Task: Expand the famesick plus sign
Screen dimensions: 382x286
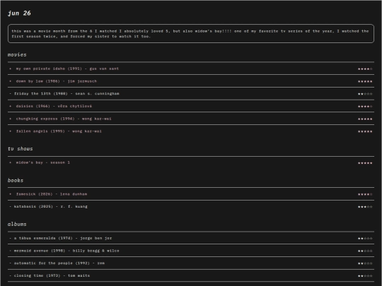Action: (x=10, y=194)
